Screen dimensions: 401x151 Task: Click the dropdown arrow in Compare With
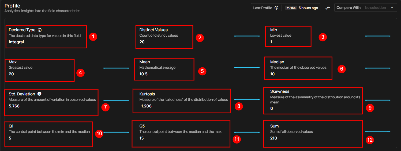pyautogui.click(x=392, y=8)
